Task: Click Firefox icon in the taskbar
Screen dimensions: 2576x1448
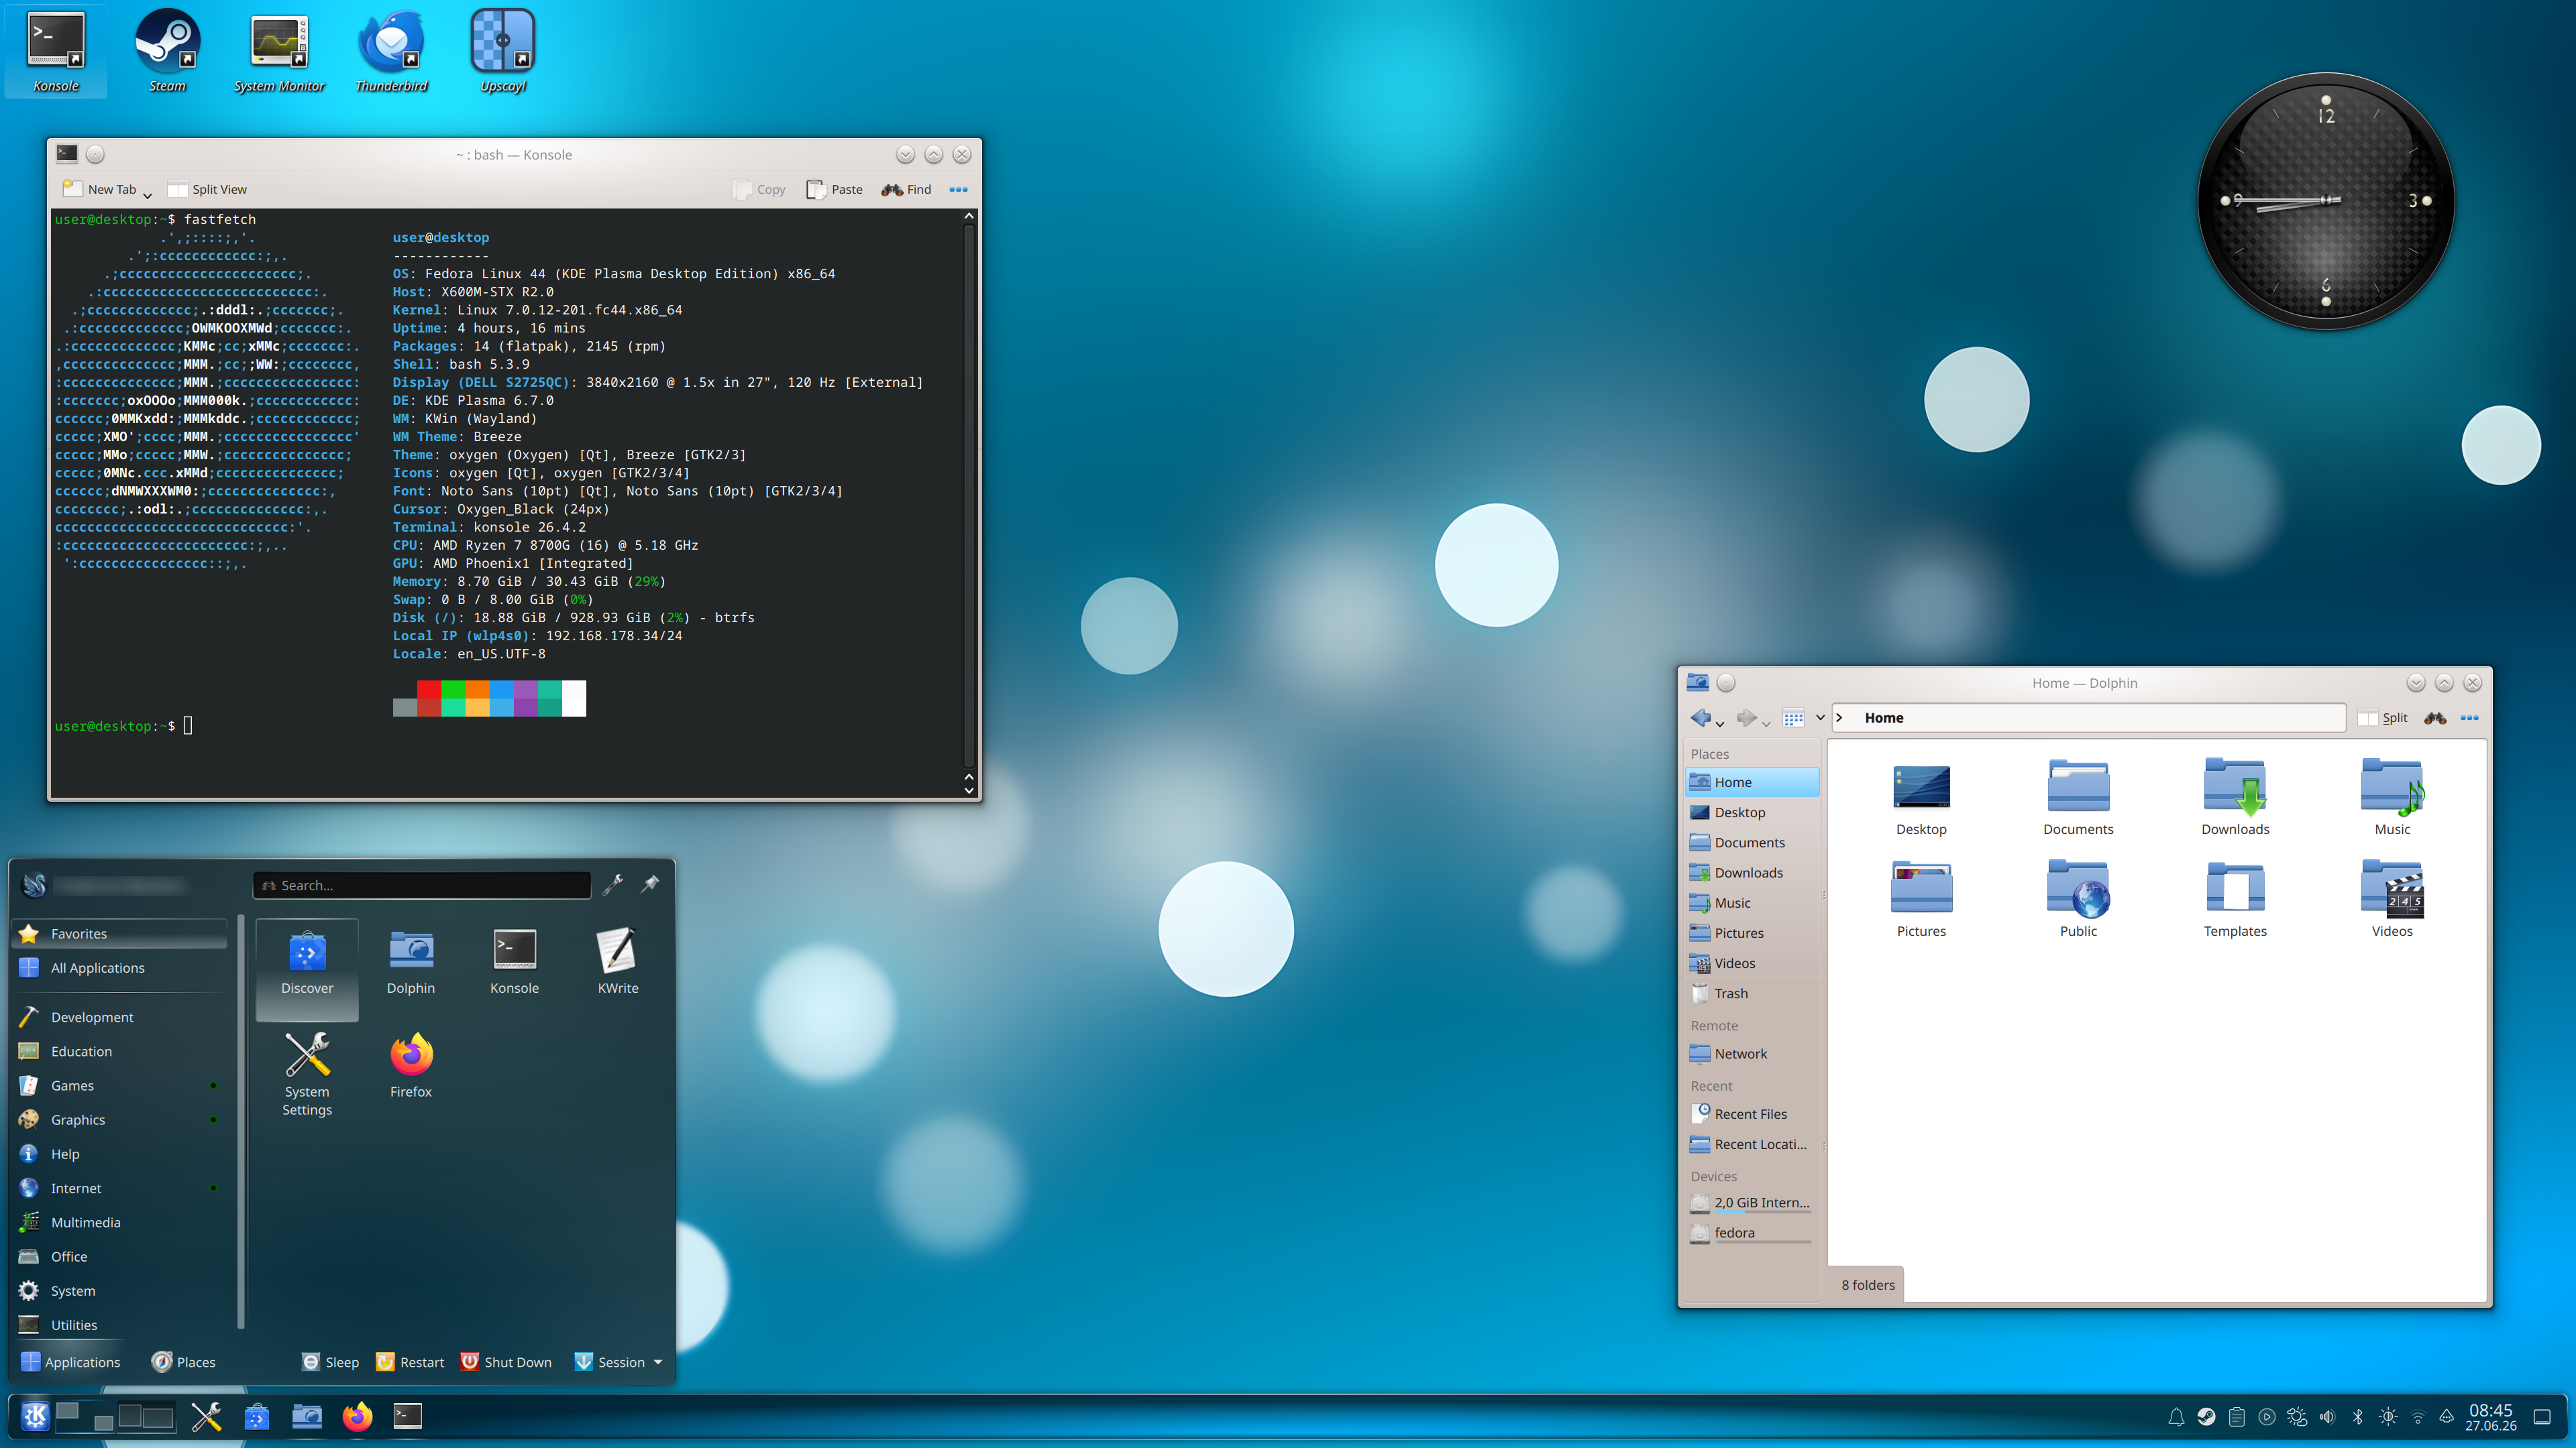Action: (x=357, y=1416)
